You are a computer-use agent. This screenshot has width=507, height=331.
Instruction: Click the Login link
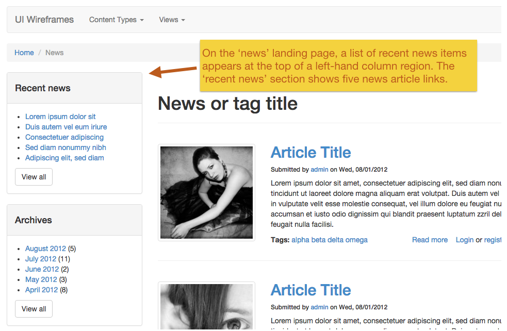(x=465, y=240)
